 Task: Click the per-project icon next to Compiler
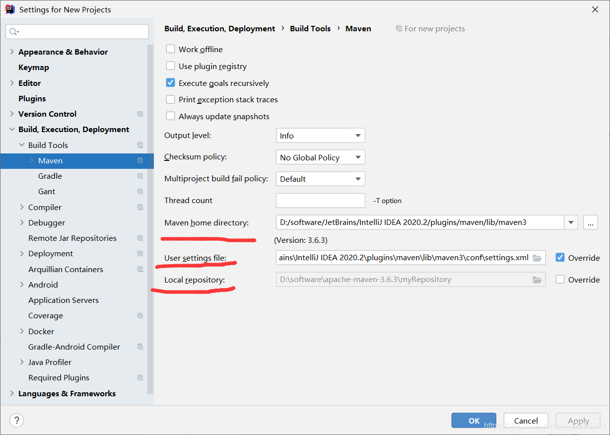(140, 207)
